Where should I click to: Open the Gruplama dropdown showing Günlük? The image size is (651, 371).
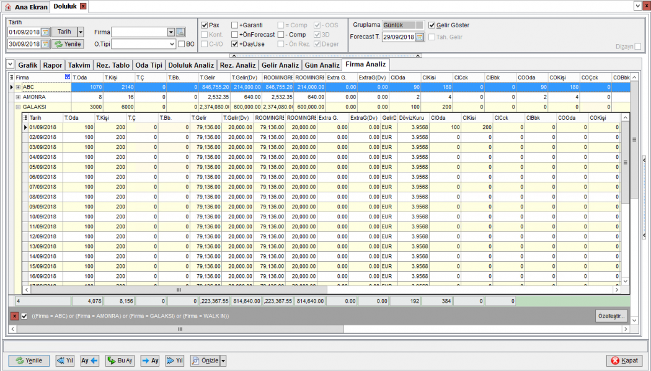[x=420, y=25]
